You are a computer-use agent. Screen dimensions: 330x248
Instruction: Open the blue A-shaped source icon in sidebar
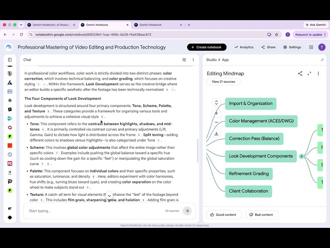10,83
